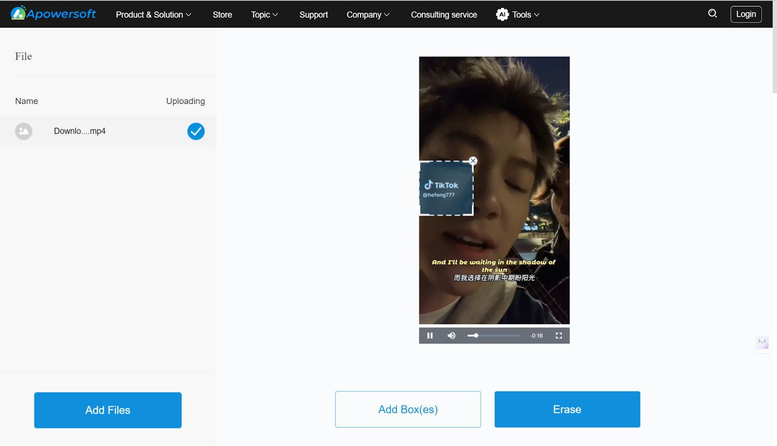Expand the Topic dropdown
The height and width of the screenshot is (446, 777).
point(265,15)
